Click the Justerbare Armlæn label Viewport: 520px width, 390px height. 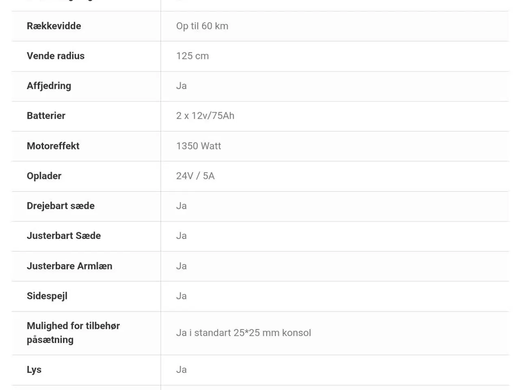coord(69,266)
